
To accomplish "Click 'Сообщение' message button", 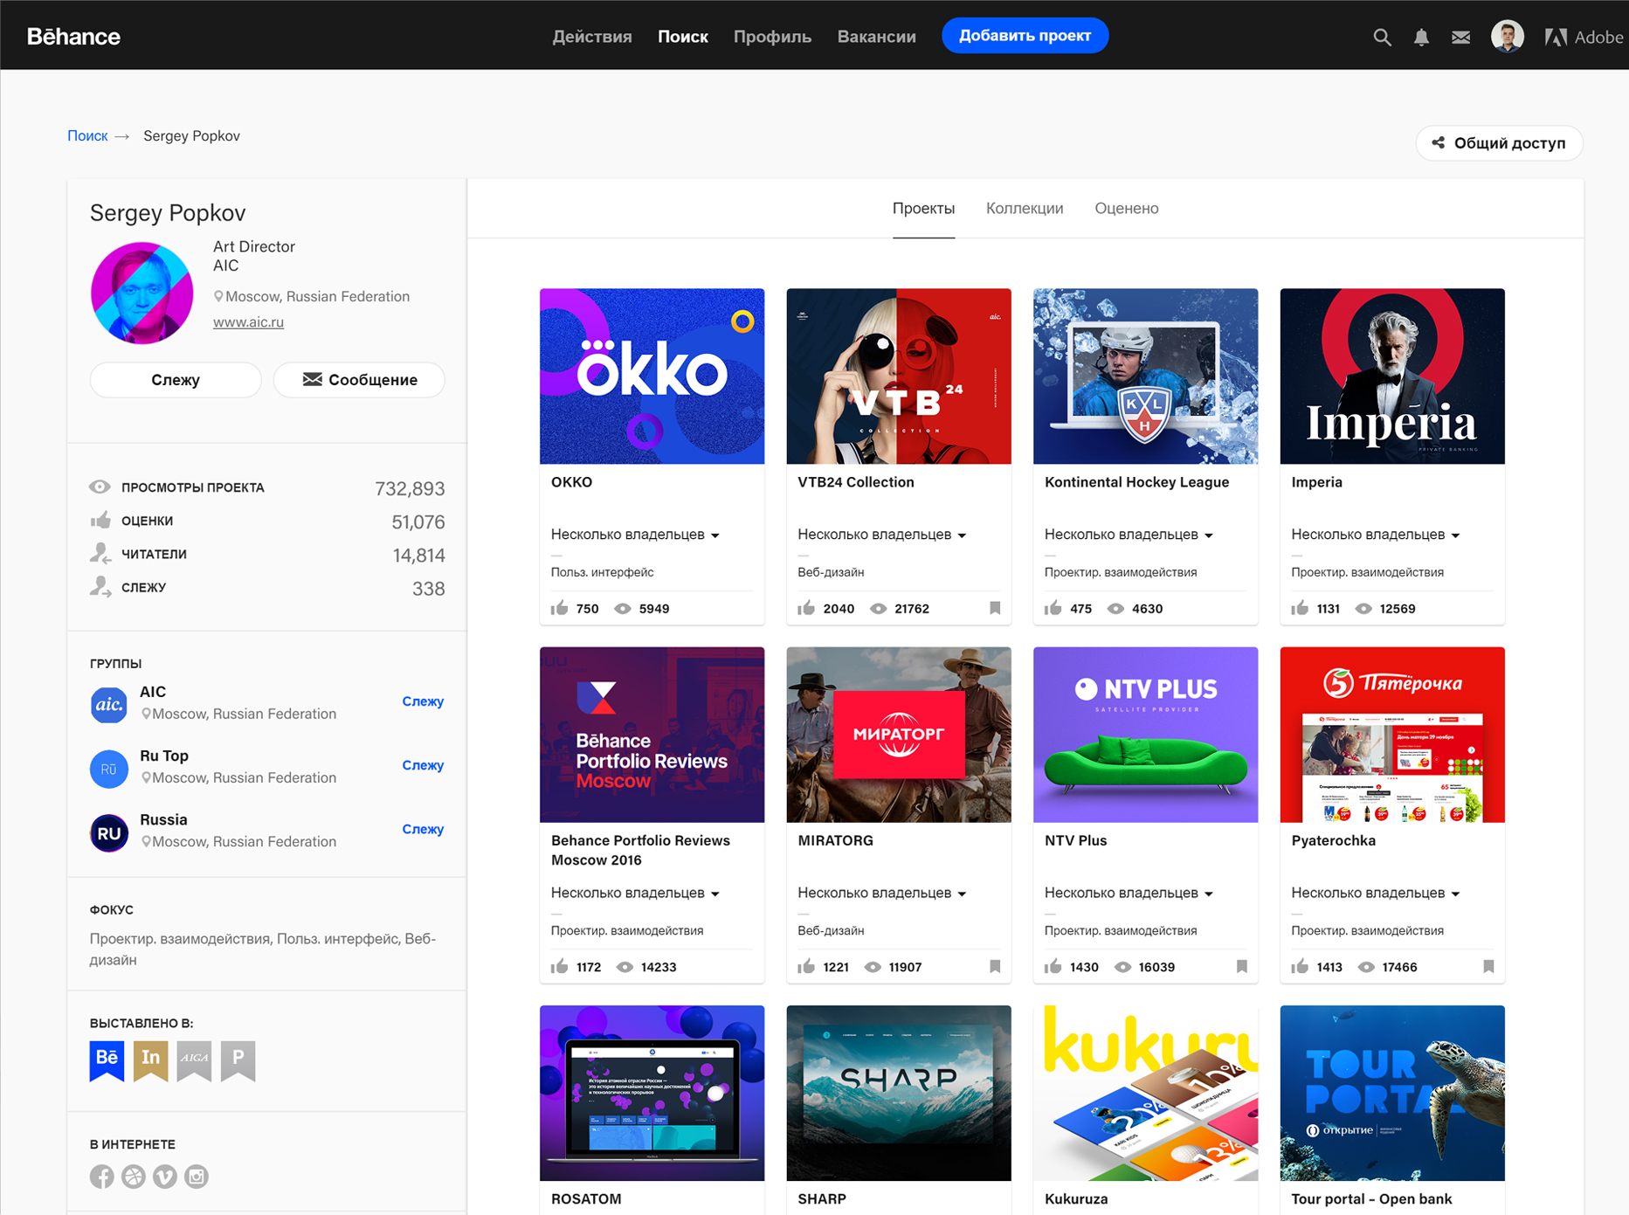I will tap(359, 380).
